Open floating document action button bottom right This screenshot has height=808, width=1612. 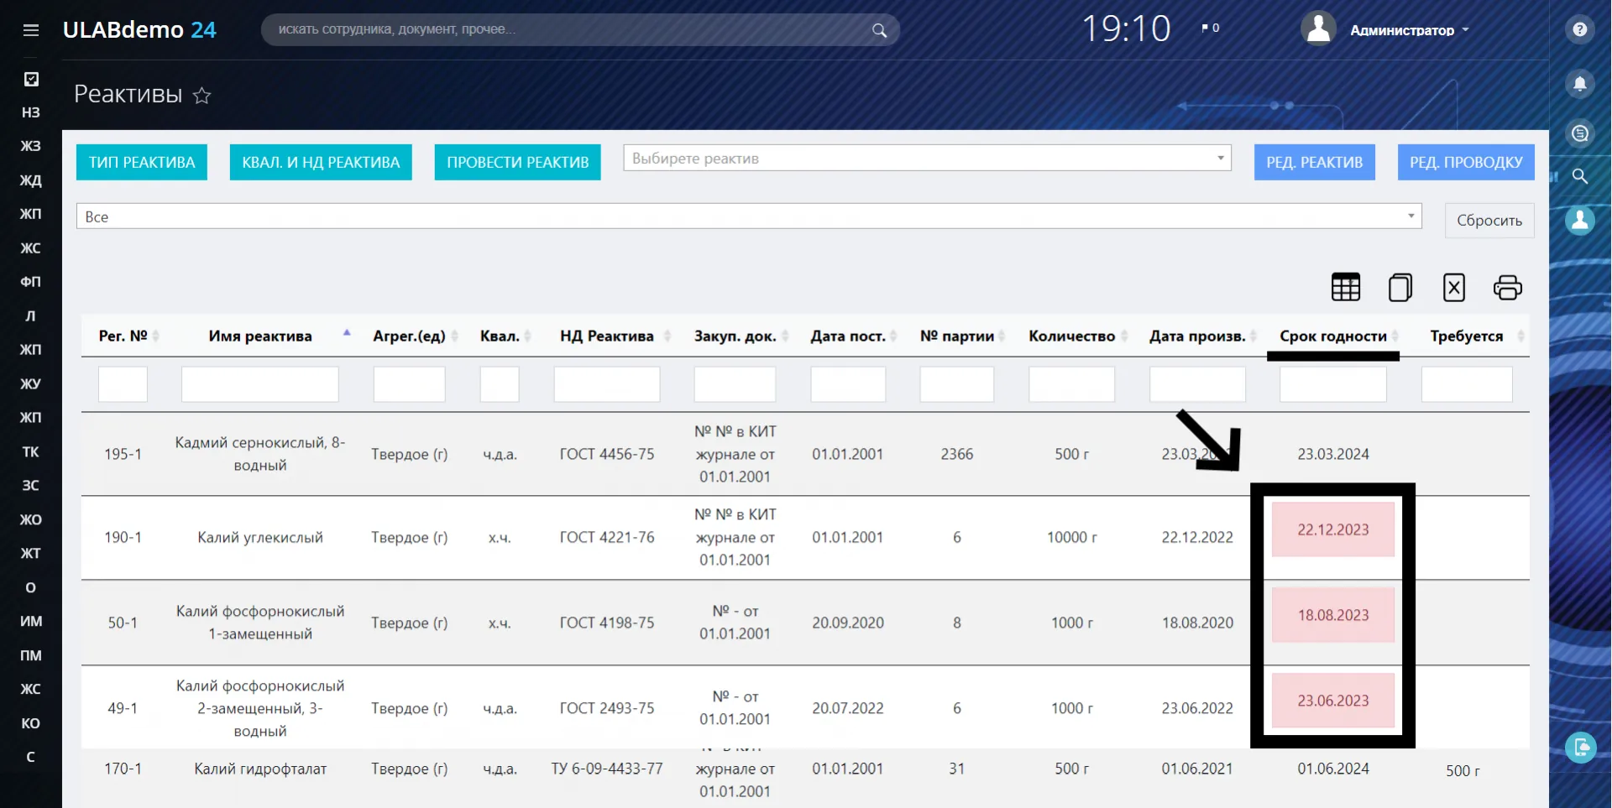click(x=1580, y=747)
